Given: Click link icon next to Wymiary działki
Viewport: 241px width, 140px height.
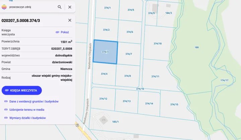Looking at the screenshot, I should (6, 118).
